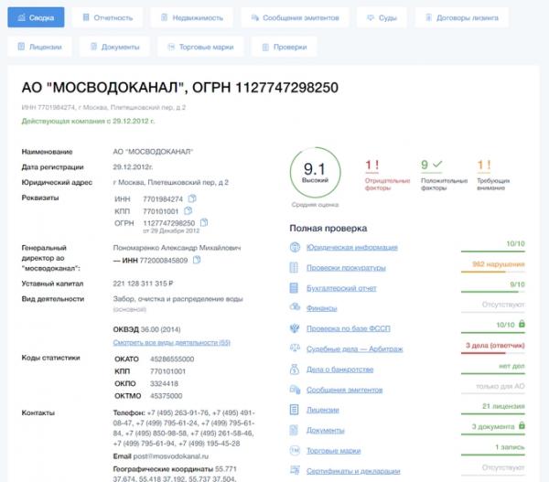
Task: Open the Торговые марки link in Полная проверка
Action: point(333,451)
